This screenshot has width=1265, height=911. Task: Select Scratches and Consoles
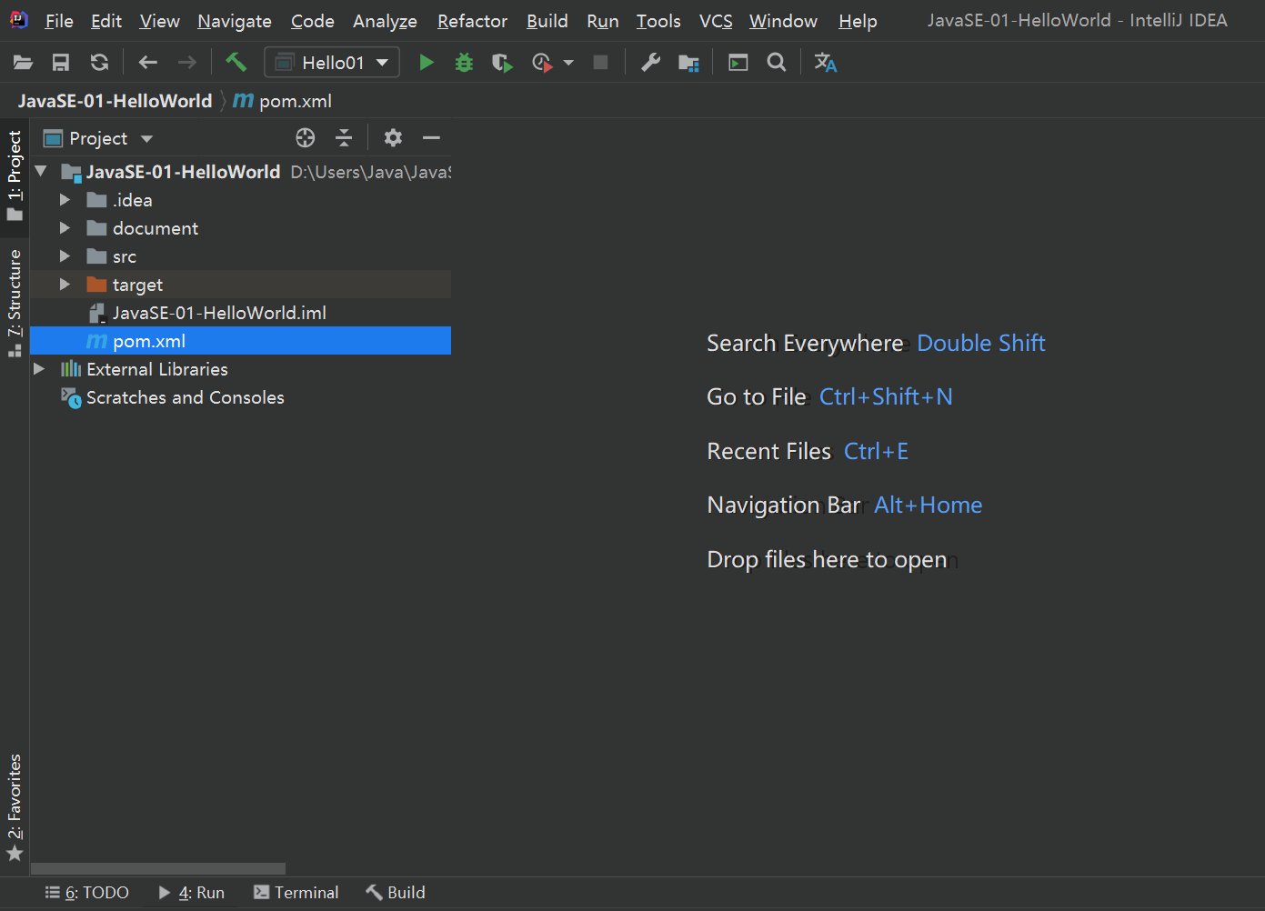pos(241,397)
